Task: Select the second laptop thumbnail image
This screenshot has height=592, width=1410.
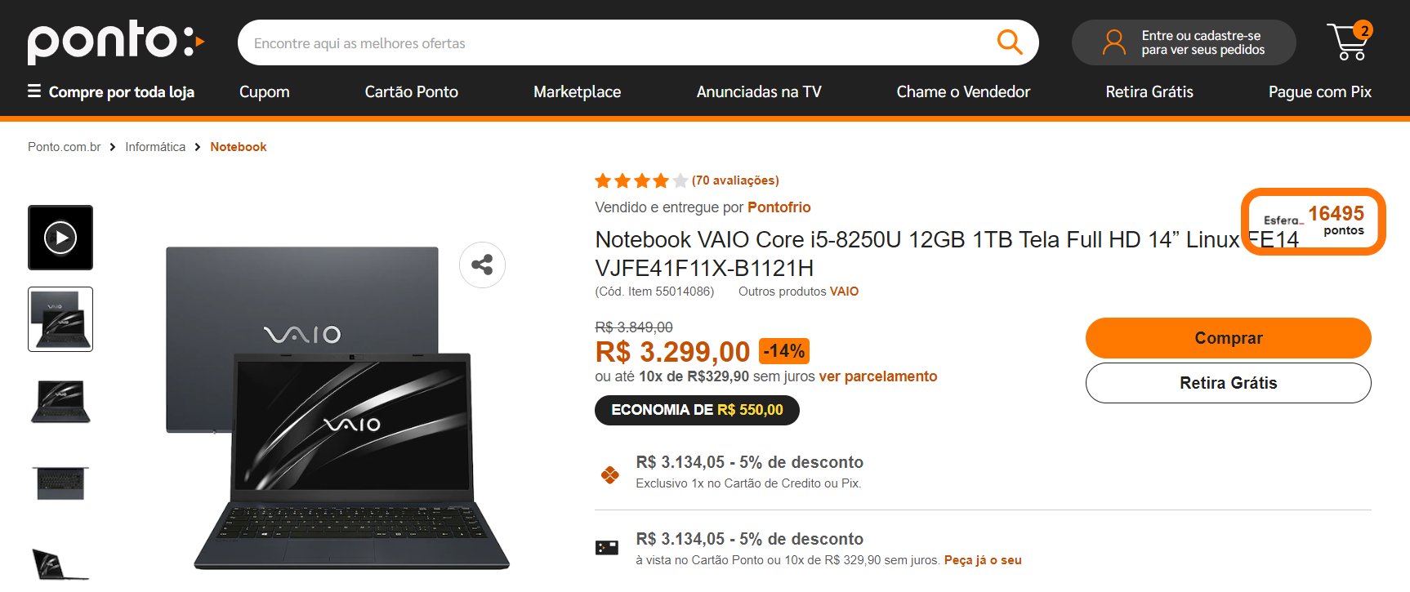Action: pyautogui.click(x=60, y=401)
